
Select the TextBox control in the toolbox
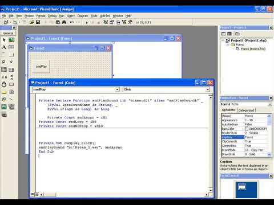pos(11,47)
